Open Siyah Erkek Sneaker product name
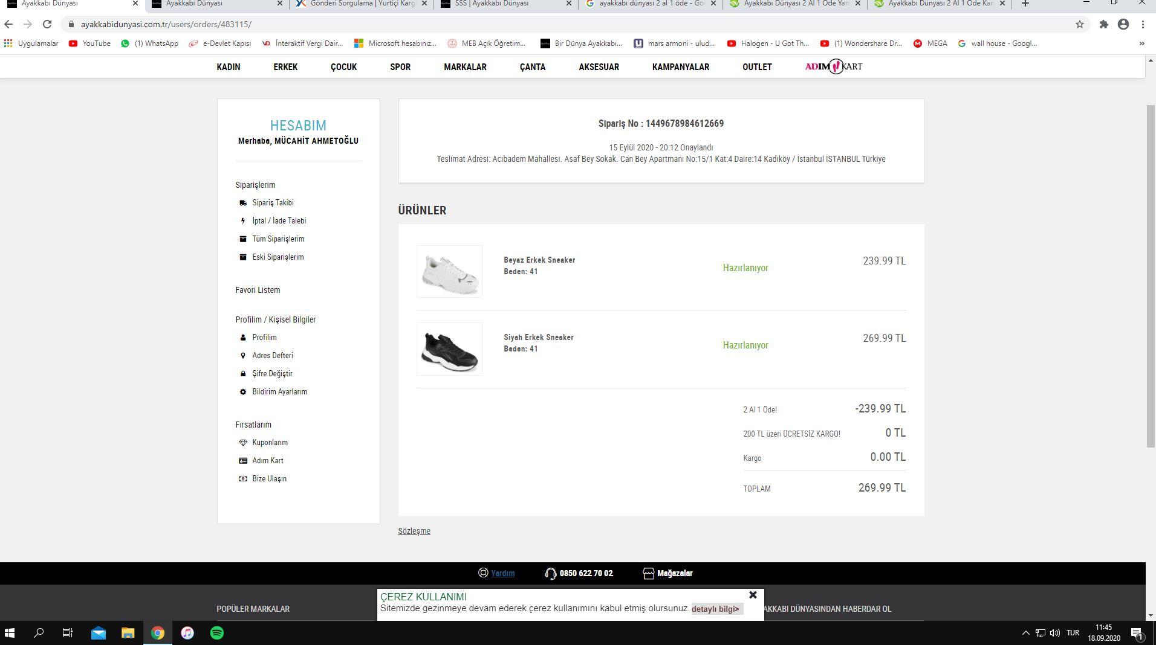This screenshot has height=645, width=1156. [x=539, y=338]
